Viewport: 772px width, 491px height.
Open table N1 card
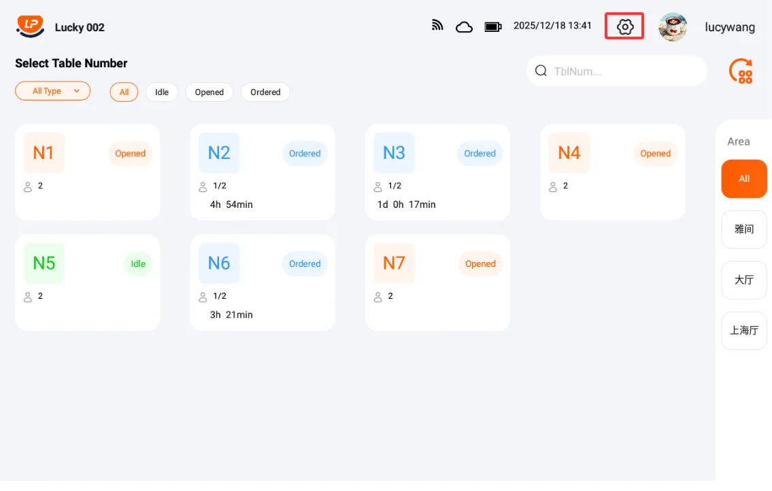[88, 172]
